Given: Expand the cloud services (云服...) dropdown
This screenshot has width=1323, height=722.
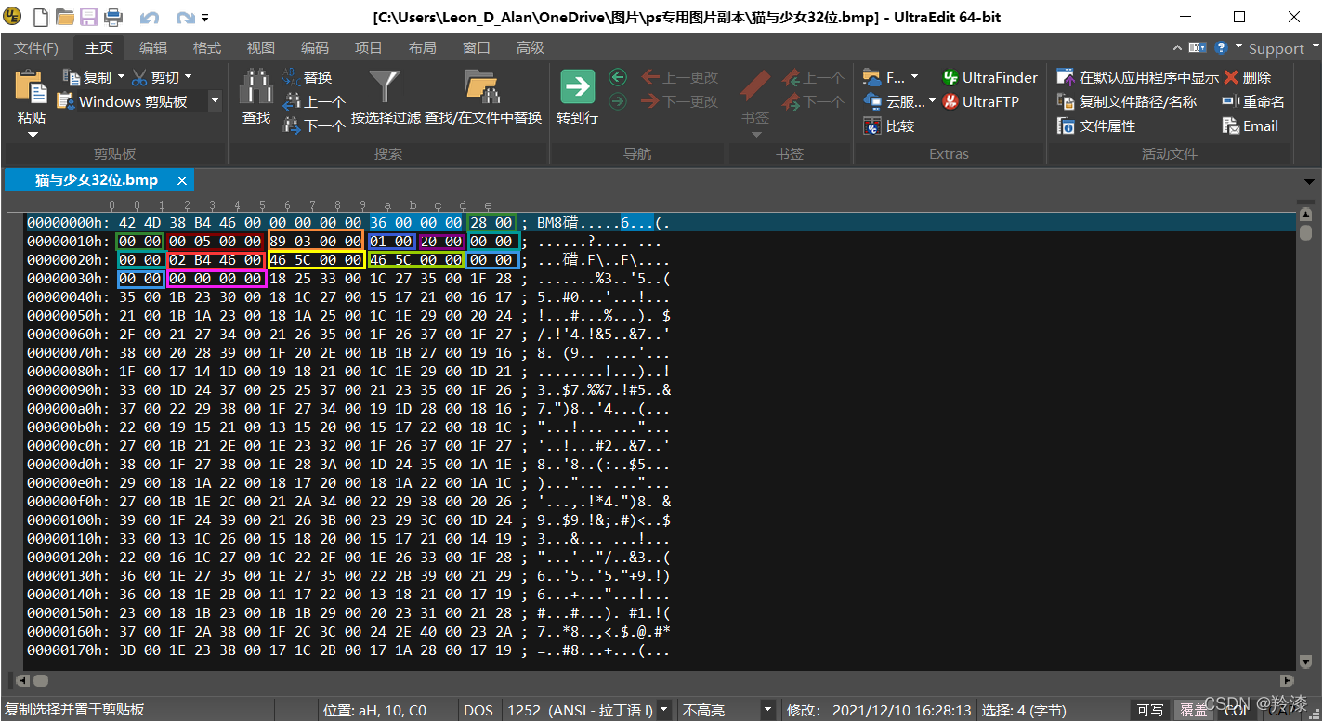Looking at the screenshot, I should click(x=932, y=101).
